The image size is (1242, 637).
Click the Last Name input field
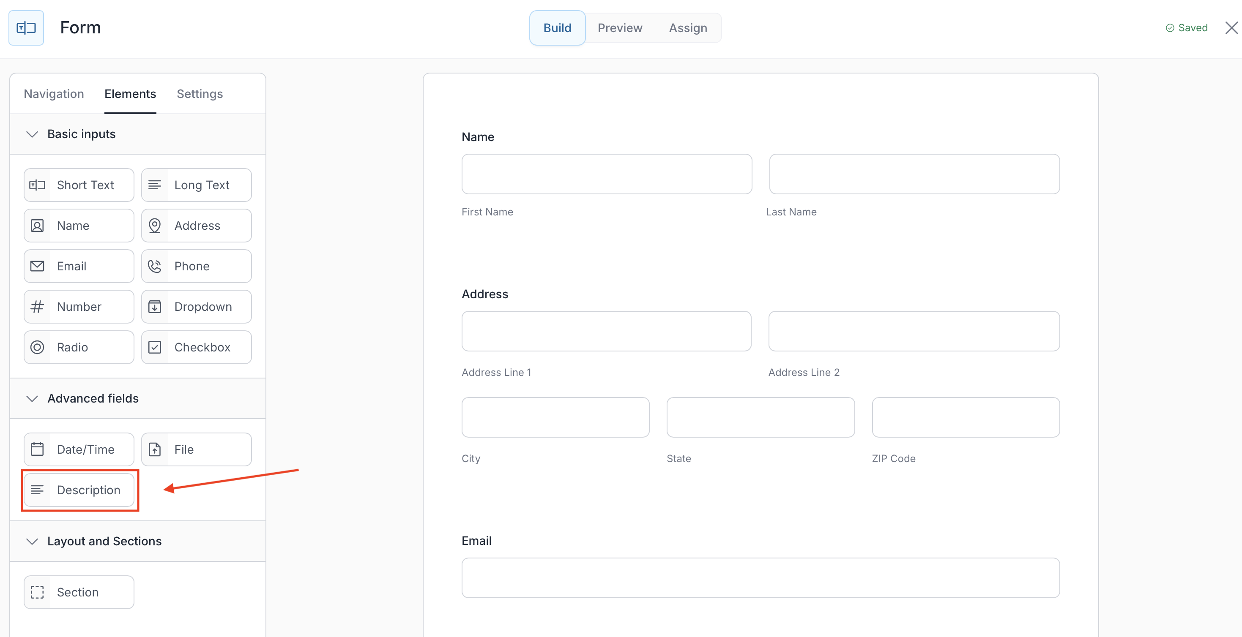pyautogui.click(x=914, y=174)
